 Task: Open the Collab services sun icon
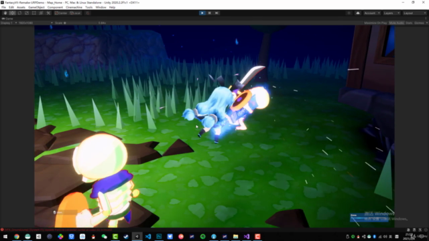(349, 13)
